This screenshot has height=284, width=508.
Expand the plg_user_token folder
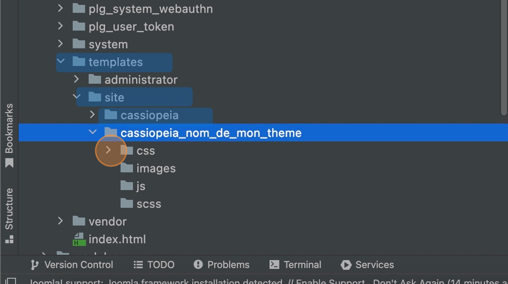61,26
